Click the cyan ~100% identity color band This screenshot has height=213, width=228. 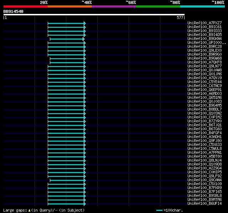click(202, 6)
